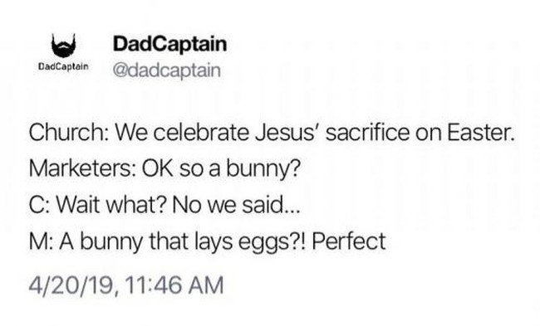Click the text No we said...
The image size is (540, 326).
click(236, 205)
